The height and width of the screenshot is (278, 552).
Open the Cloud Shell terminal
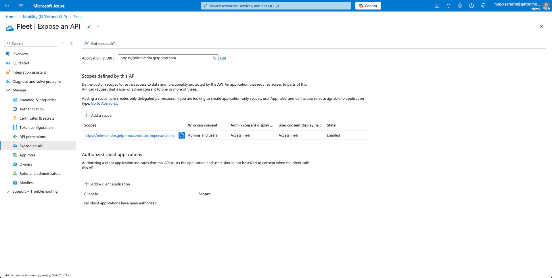pyautogui.click(x=437, y=6)
